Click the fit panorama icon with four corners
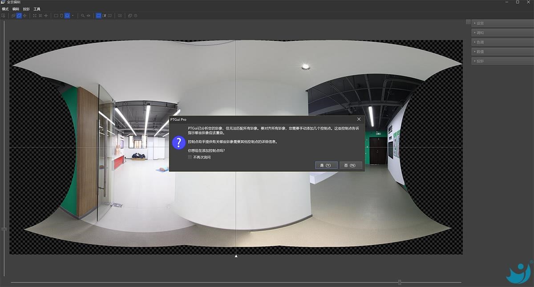This screenshot has width=534, height=287. tap(35, 16)
